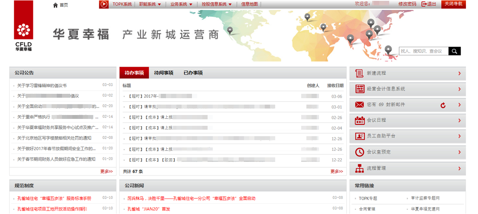Click the arrow chevron on the 会议日程 row
The height and width of the screenshot is (214, 478).
click(x=459, y=120)
